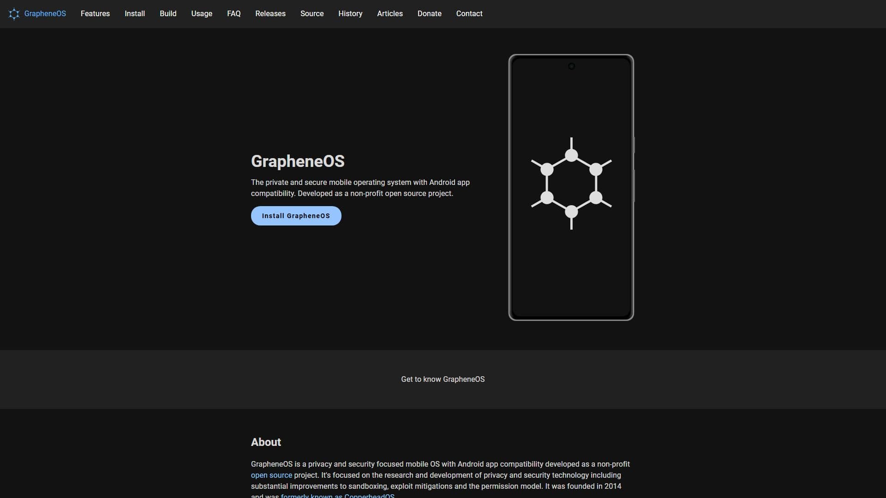Visit the History page
This screenshot has height=498, width=886.
tap(350, 14)
